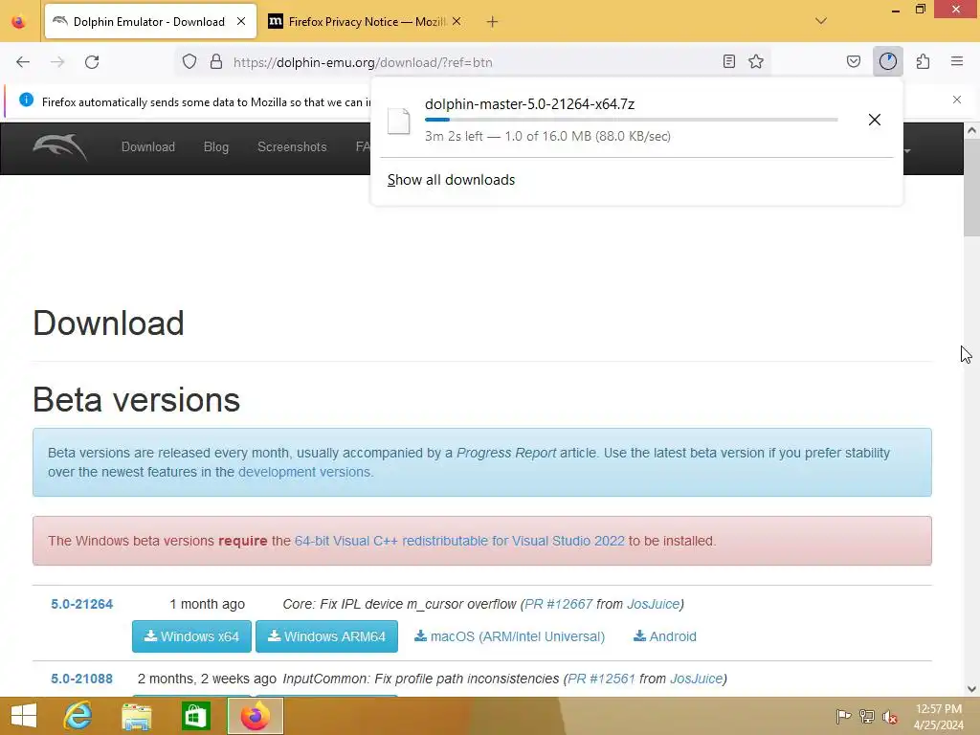
Task: Open File Explorer from taskbar
Action: [137, 716]
